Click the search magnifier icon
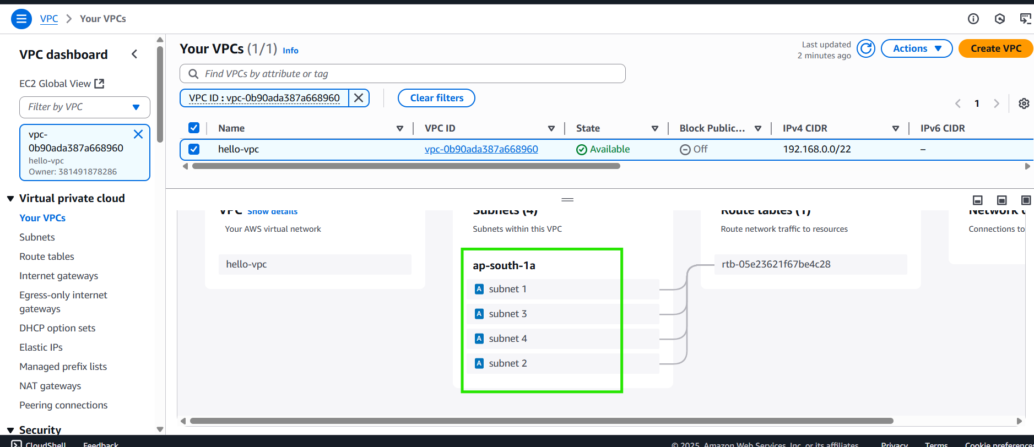Image resolution: width=1034 pixels, height=447 pixels. point(193,74)
